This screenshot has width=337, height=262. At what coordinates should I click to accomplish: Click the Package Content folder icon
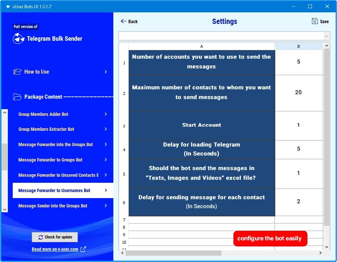pos(17,97)
